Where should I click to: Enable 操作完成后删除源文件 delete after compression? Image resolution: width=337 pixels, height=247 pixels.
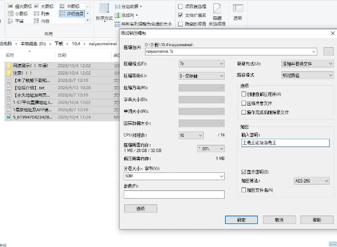click(x=244, y=112)
